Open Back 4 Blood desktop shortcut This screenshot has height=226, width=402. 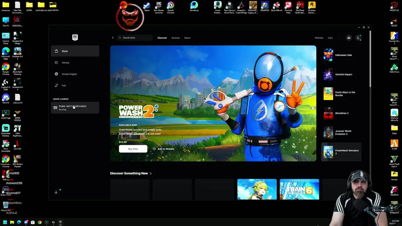[277, 7]
